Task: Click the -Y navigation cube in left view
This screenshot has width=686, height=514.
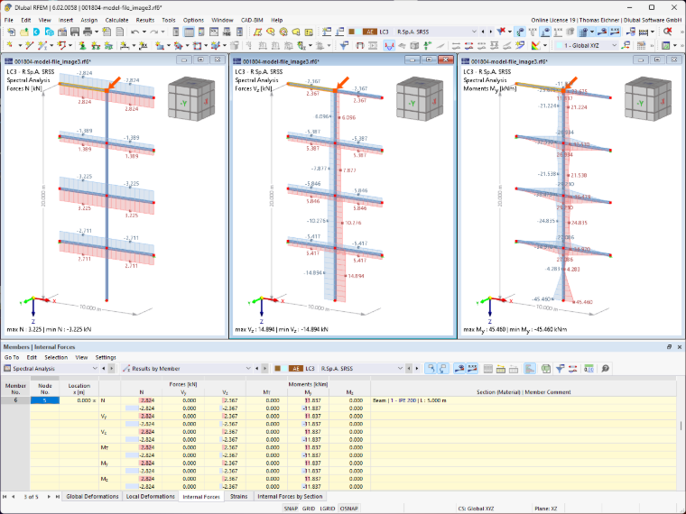Action: (x=191, y=99)
